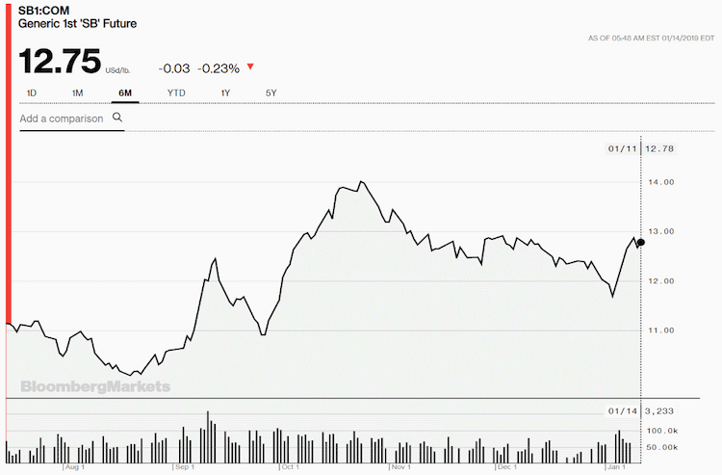Screen dimensions: 722x475
Task: Show the 5Y price history
Action: 271,93
